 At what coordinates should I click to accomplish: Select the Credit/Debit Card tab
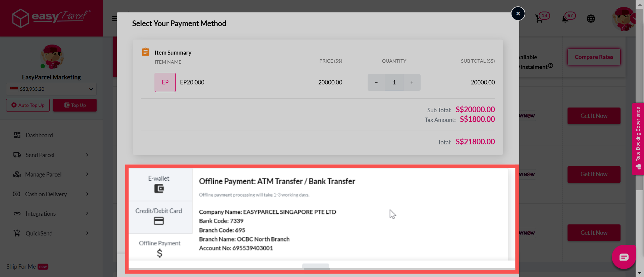point(161,217)
